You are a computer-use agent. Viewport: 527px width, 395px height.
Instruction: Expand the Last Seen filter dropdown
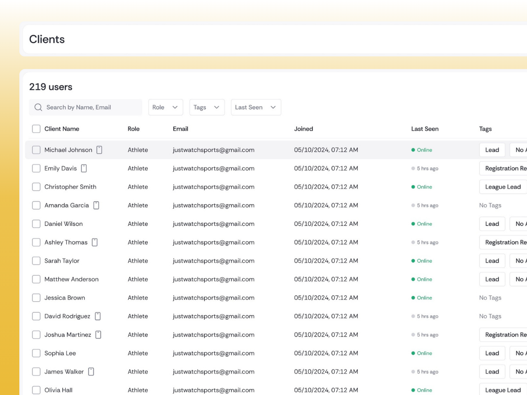[x=256, y=107]
